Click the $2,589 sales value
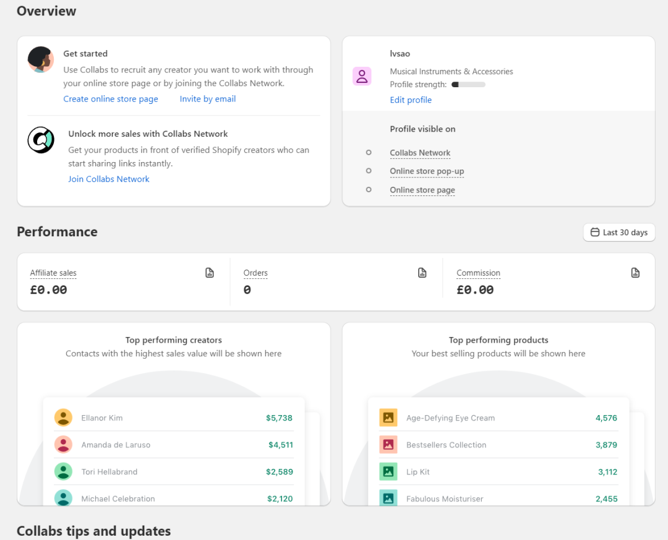The width and height of the screenshot is (668, 540). pos(280,472)
